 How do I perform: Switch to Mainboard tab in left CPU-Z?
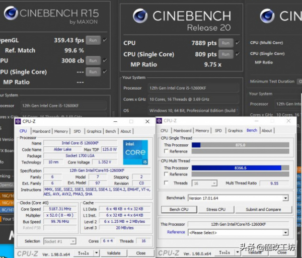point(41,131)
